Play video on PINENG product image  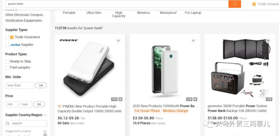click(x=120, y=99)
